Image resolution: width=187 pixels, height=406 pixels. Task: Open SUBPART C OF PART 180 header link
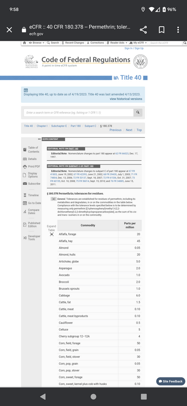[x=81, y=166]
